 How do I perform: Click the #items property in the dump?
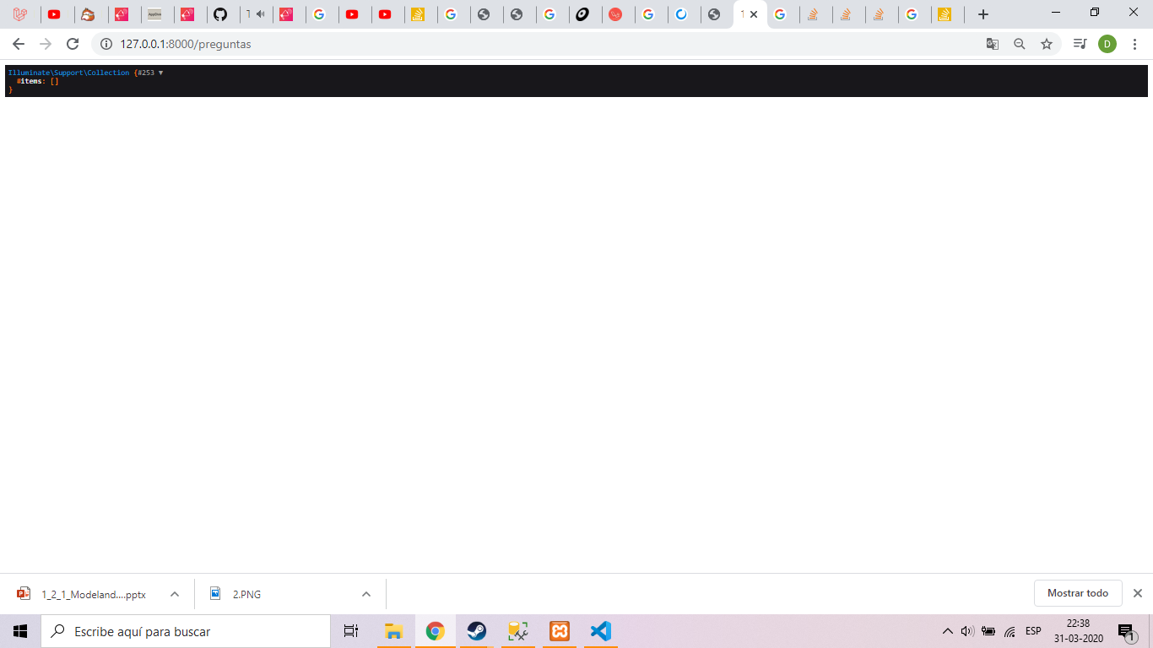point(30,81)
